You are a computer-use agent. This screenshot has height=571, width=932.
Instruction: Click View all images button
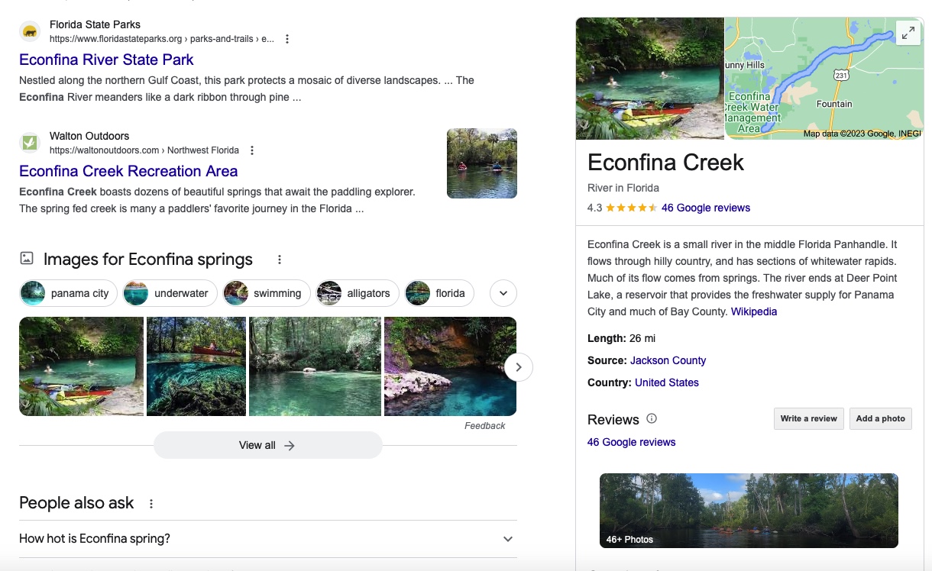267,445
